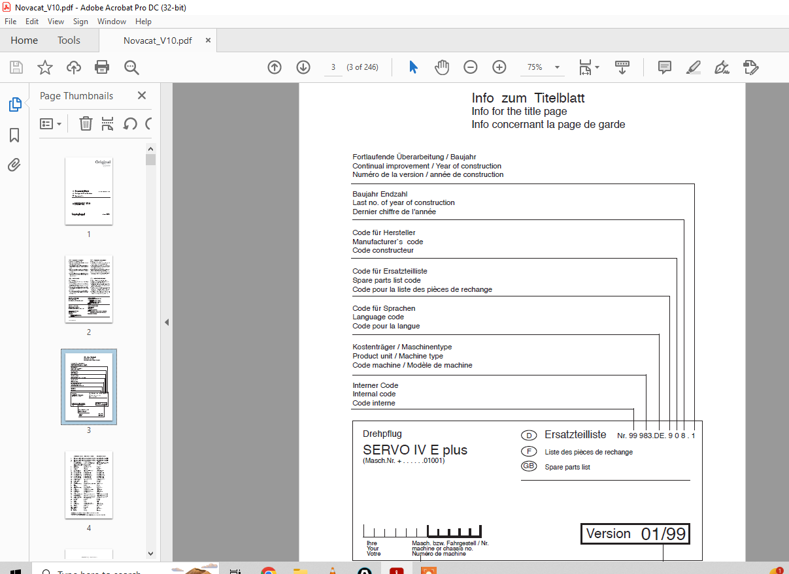Open the Help menu
The image size is (789, 574).
pos(143,22)
